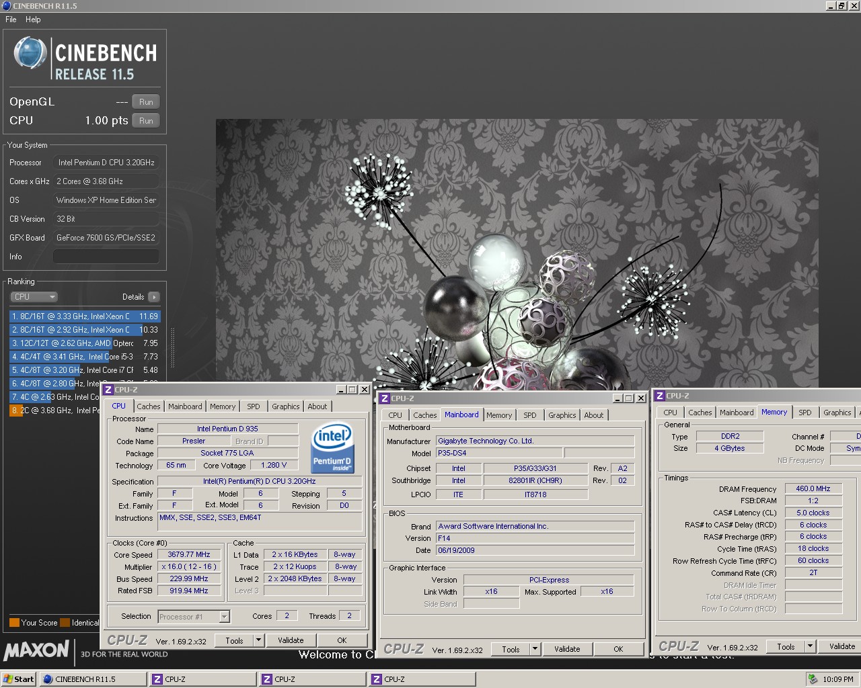The width and height of the screenshot is (861, 688).
Task: Run the CPU benchmark
Action: click(146, 121)
